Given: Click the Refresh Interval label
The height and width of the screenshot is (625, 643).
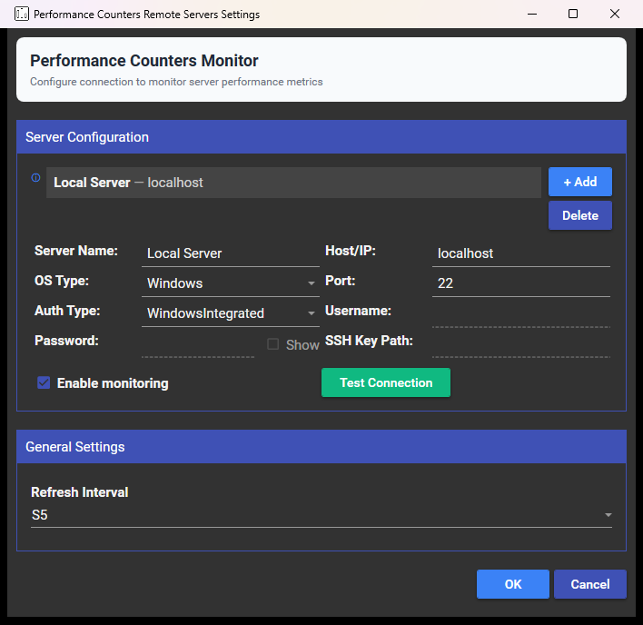Looking at the screenshot, I should coord(80,492).
